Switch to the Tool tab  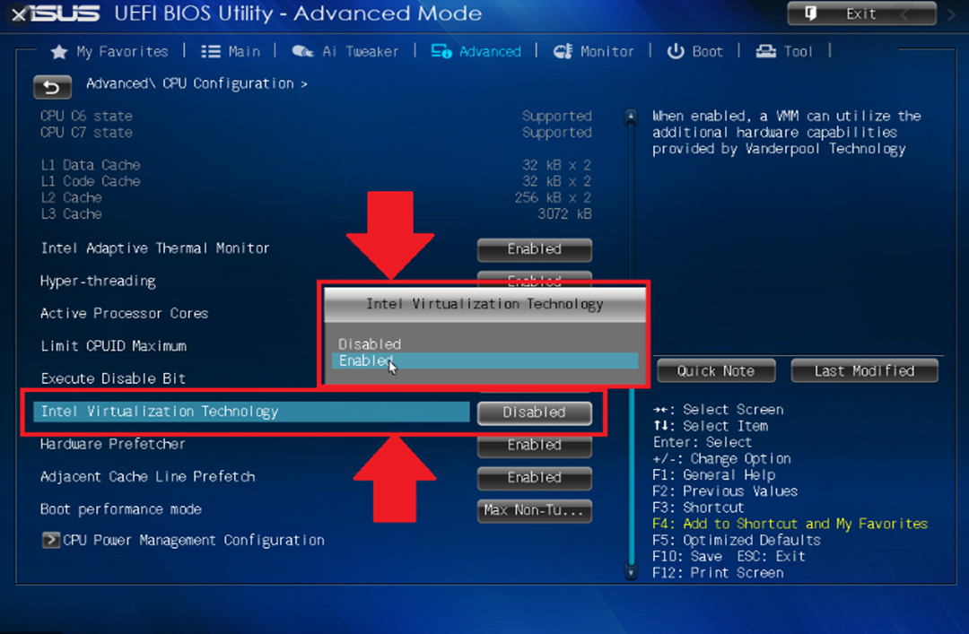pyautogui.click(x=784, y=52)
